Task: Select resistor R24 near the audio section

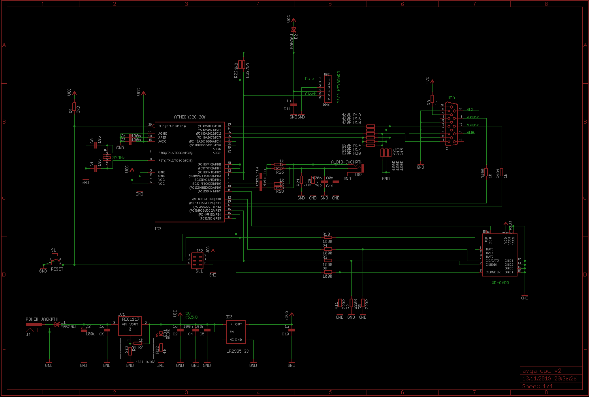Action: point(301,180)
